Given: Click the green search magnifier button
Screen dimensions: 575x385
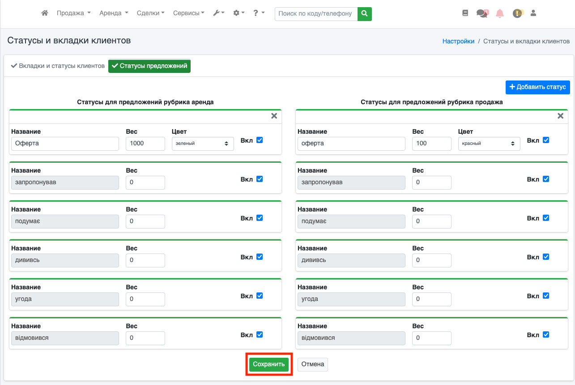Looking at the screenshot, I should coord(365,14).
